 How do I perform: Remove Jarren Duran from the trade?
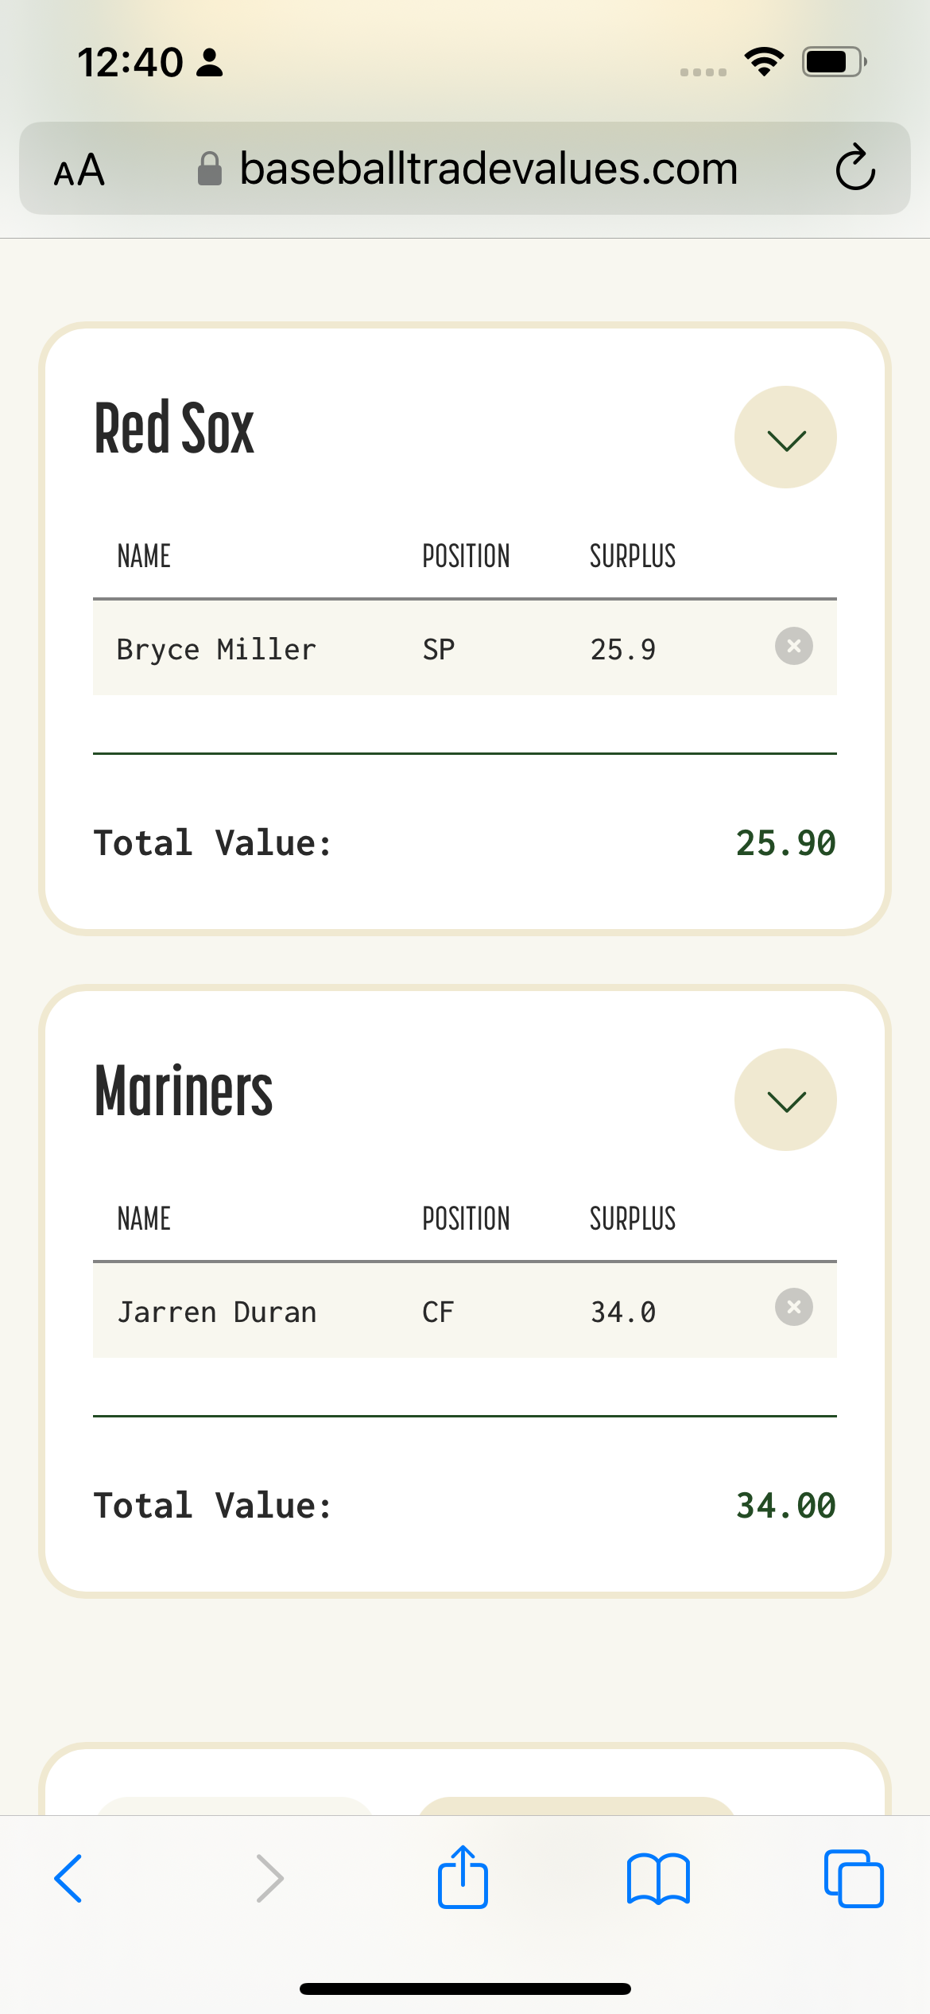(x=793, y=1308)
